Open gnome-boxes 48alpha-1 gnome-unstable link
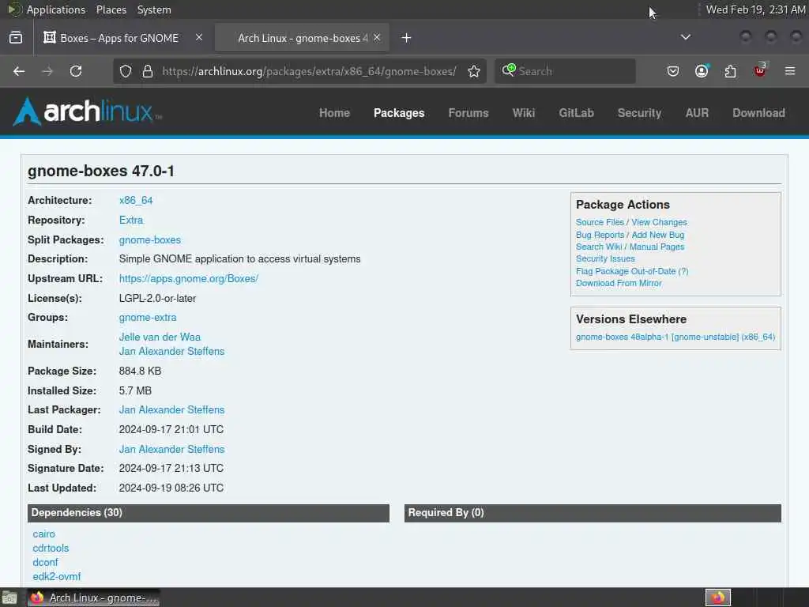Screen dimensions: 809x607 [x=675, y=337]
